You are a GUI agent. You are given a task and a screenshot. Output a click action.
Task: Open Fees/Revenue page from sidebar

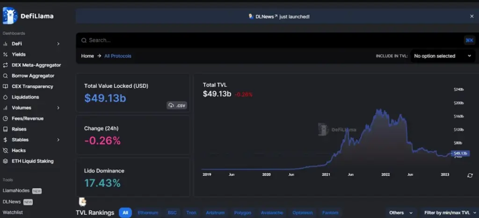pos(28,119)
